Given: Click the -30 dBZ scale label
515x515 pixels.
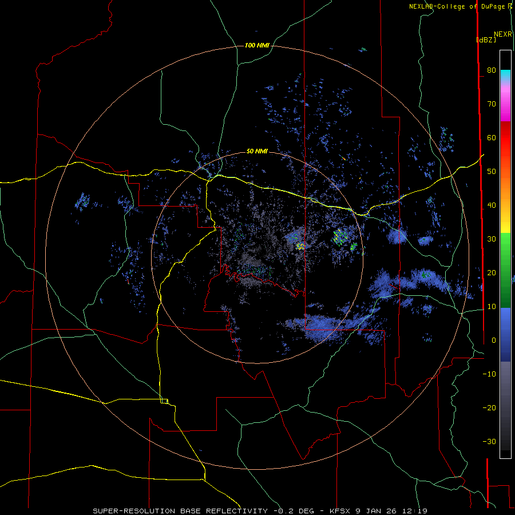Looking at the screenshot, I should (x=489, y=441).
